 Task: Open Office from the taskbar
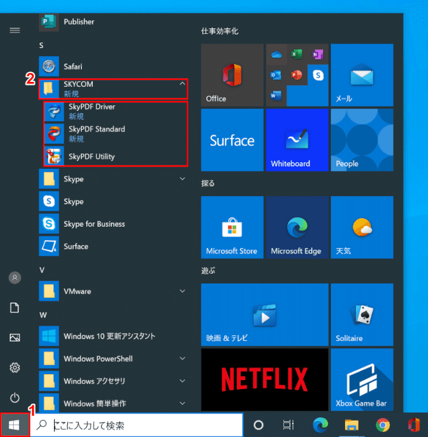coord(414,425)
